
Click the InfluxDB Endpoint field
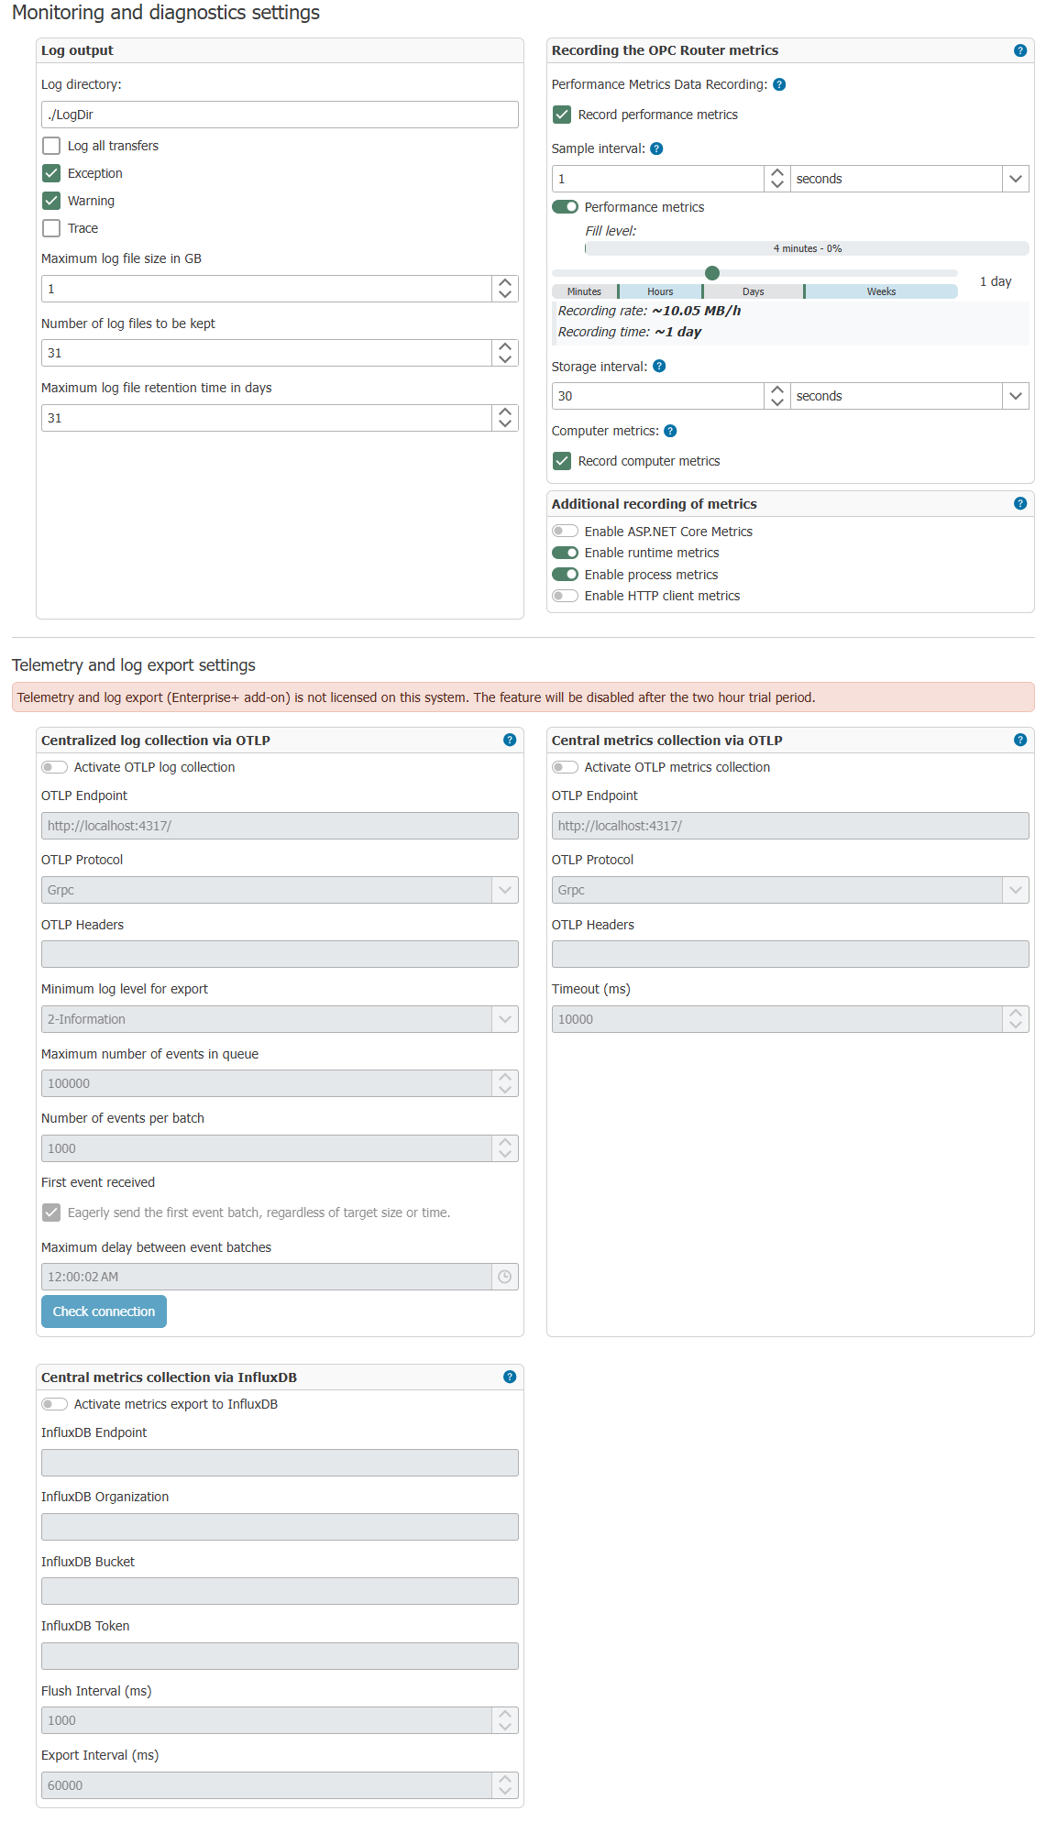point(280,1463)
